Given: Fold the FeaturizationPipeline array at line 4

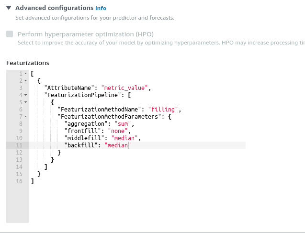Looking at the screenshot, I should pyautogui.click(x=26, y=95).
